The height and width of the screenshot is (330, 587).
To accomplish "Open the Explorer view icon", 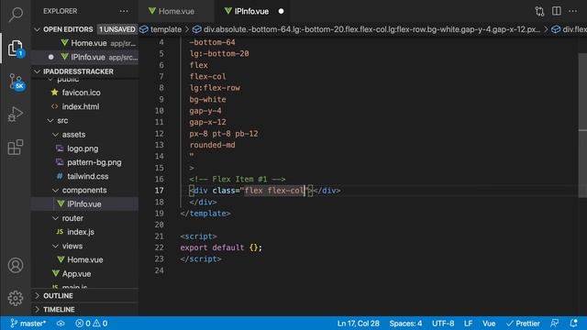I will coord(16,49).
